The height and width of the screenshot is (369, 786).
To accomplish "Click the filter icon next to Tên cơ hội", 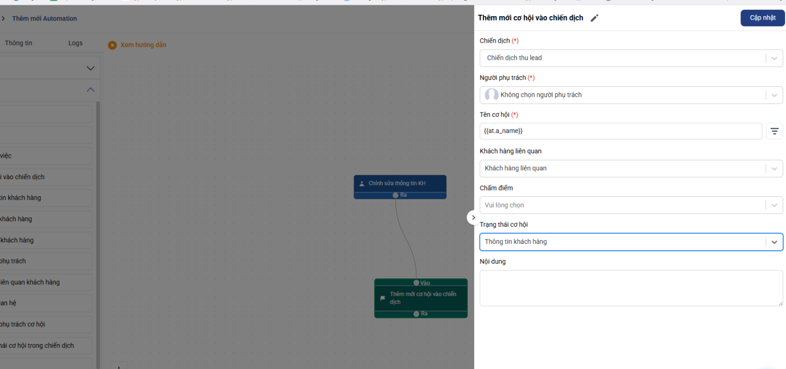I will 774,132.
